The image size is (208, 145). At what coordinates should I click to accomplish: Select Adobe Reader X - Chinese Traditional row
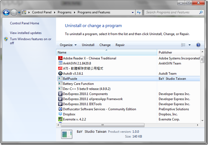[129, 58]
